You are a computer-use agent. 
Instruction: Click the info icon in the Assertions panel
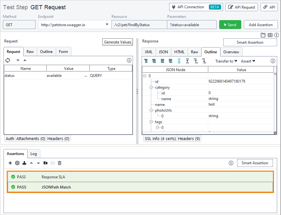coord(231,163)
